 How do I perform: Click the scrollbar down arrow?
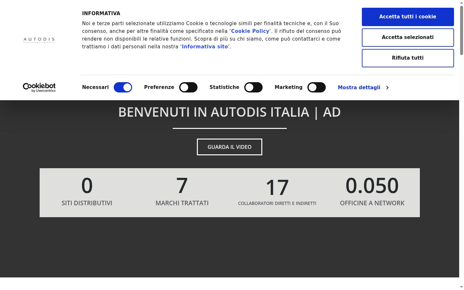tap(461, 287)
